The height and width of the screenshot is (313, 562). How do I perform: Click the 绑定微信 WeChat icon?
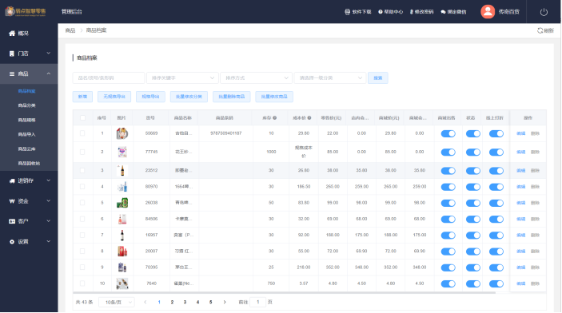pos(444,12)
